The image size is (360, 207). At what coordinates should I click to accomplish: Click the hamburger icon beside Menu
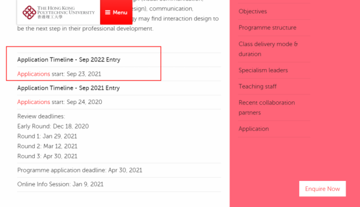(x=108, y=12)
